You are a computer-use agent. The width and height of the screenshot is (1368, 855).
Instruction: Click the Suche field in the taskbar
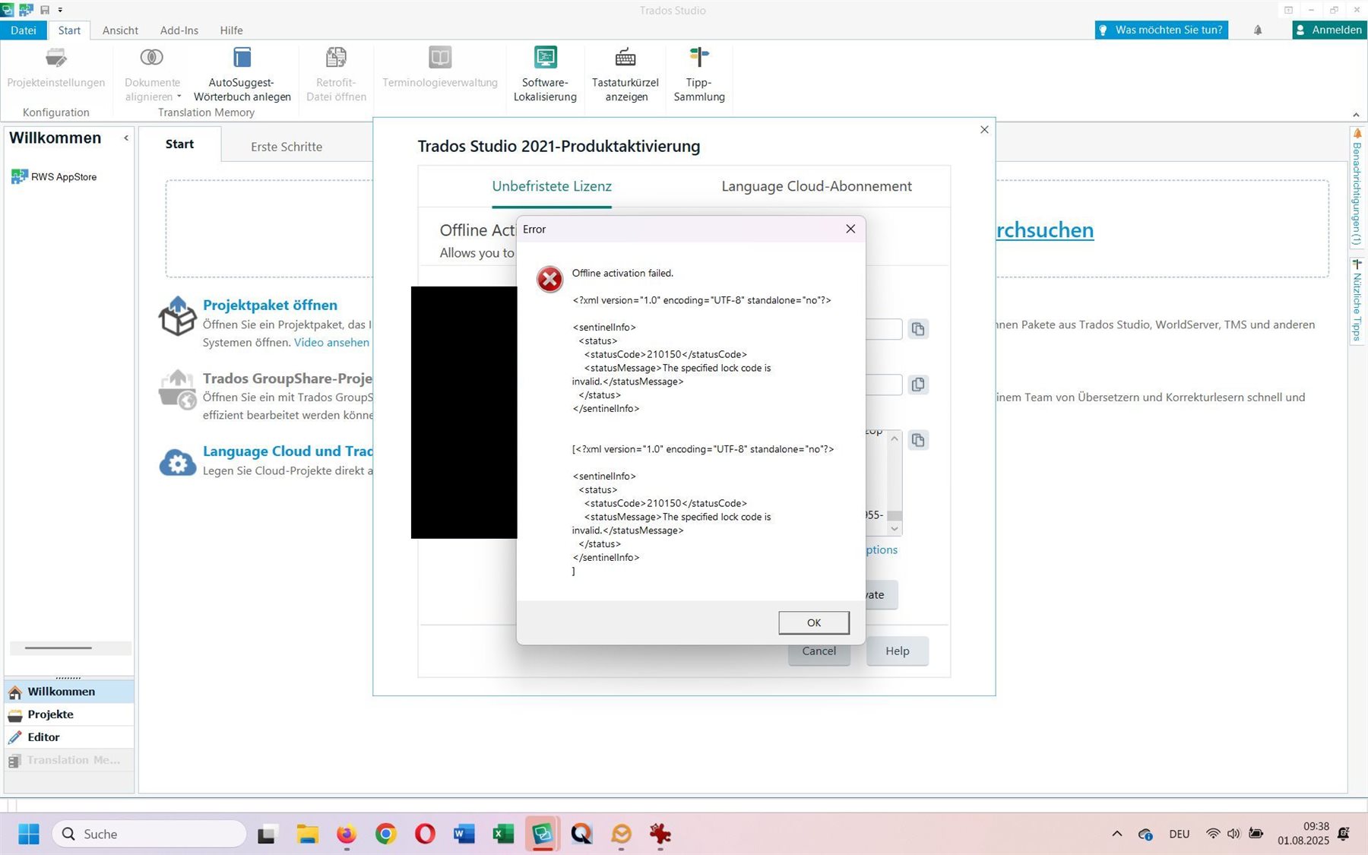pyautogui.click(x=149, y=833)
